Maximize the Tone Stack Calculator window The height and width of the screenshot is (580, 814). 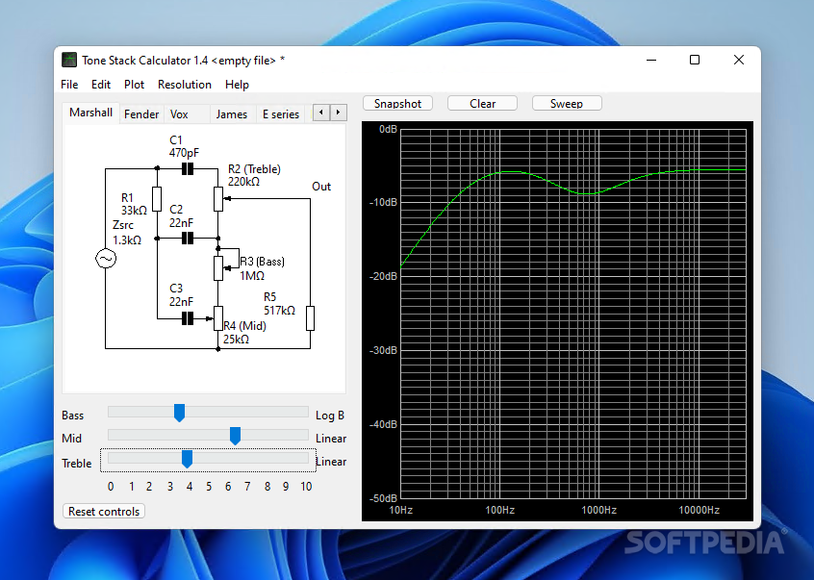(695, 61)
